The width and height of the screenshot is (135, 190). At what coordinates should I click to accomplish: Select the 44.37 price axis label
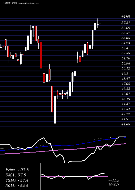click(x=126, y=104)
